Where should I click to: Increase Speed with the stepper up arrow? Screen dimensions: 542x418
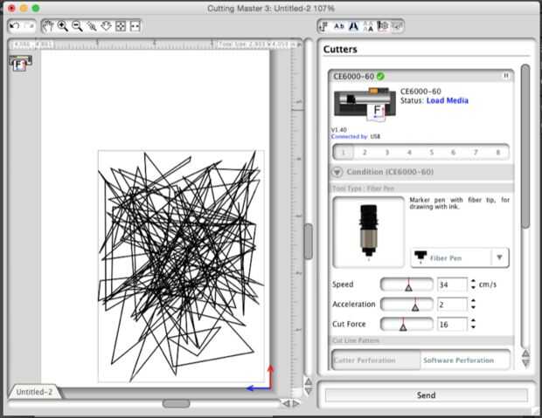[473, 281]
